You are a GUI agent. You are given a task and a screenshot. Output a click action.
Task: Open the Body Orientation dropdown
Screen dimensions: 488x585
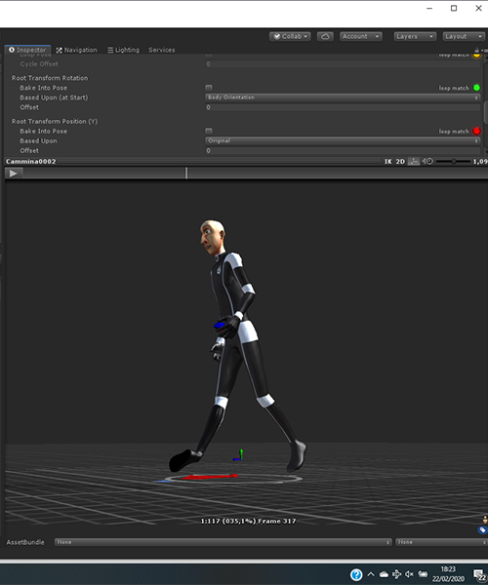(343, 97)
